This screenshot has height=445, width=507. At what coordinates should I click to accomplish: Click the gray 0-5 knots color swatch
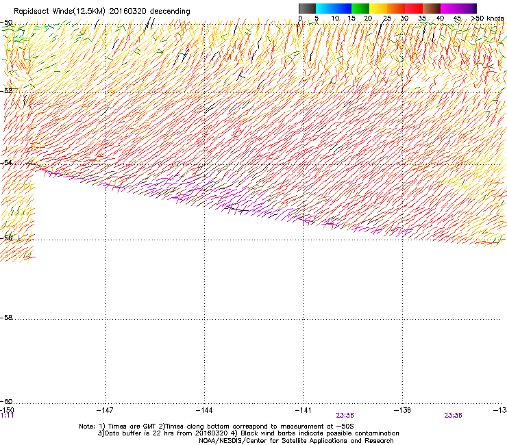307,8
